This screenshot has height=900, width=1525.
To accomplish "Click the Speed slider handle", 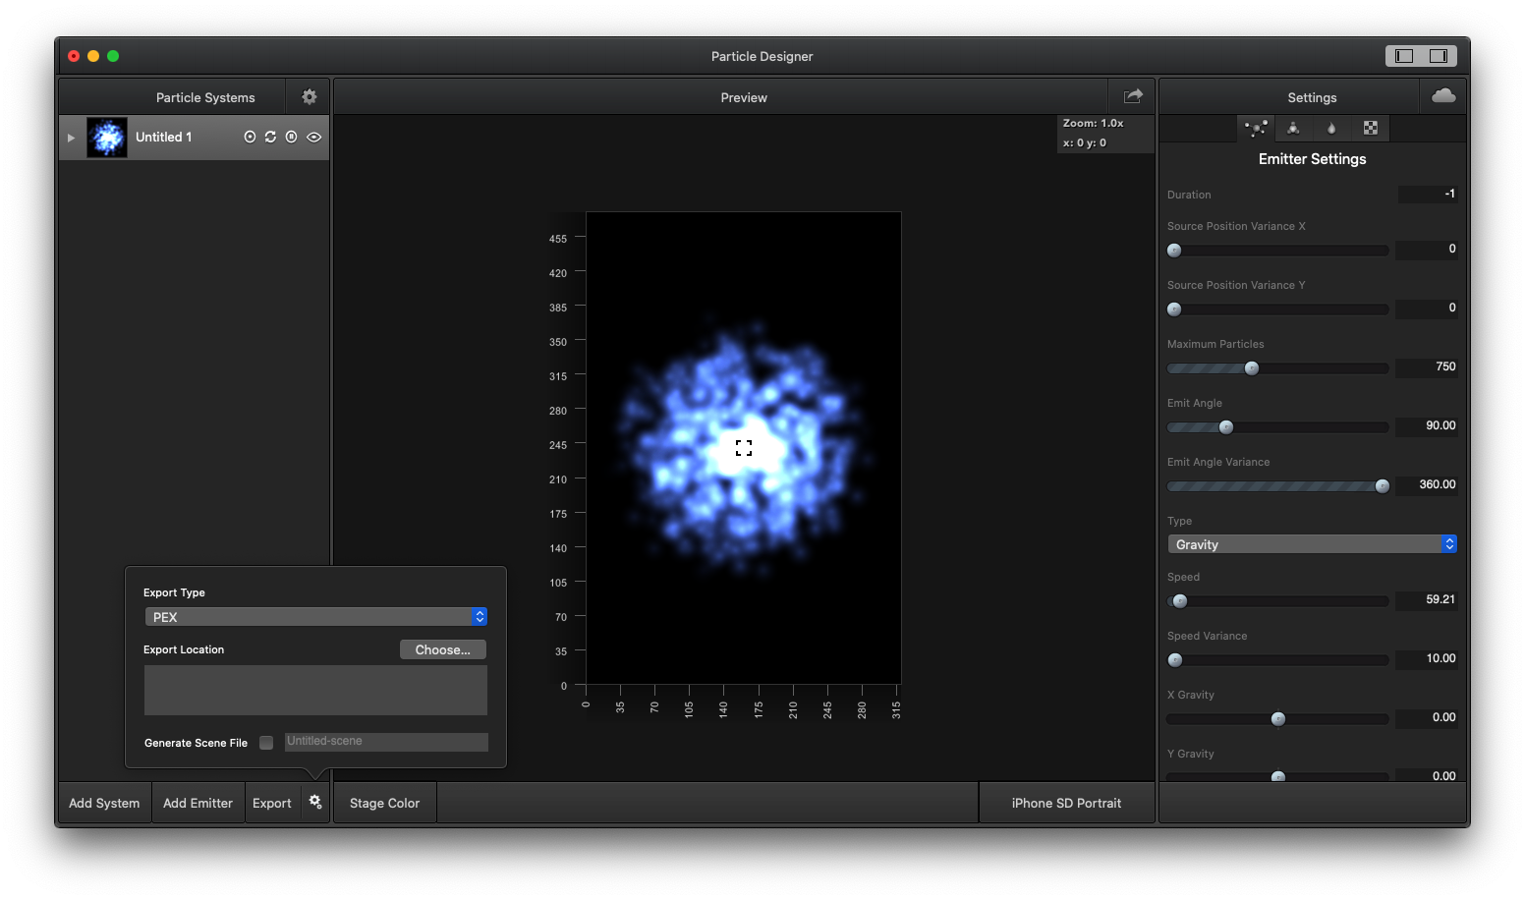I will pyautogui.click(x=1180, y=601).
